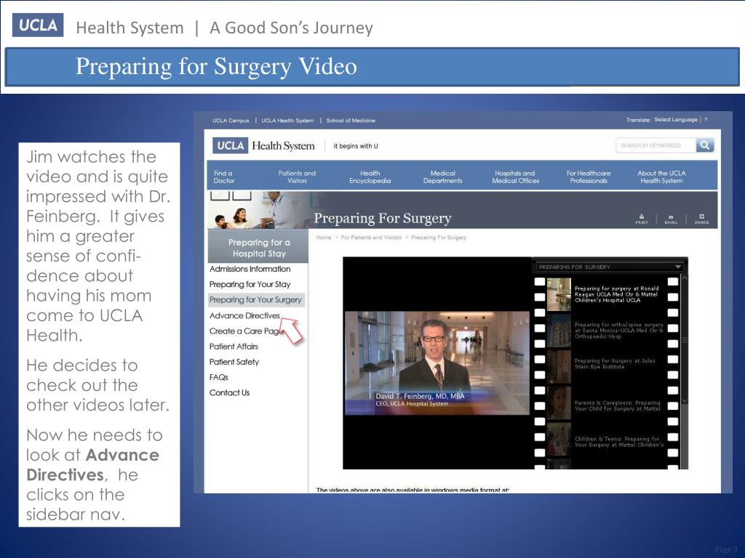Select the Jules Stein Eye Institute video thumbnail

pos(559,367)
